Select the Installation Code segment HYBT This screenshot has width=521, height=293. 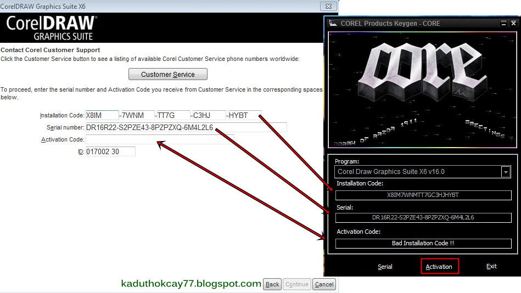click(x=245, y=115)
